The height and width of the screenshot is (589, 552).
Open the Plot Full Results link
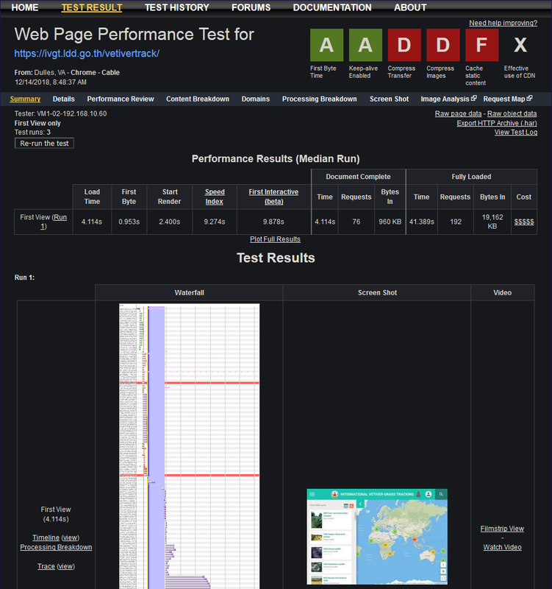(275, 239)
